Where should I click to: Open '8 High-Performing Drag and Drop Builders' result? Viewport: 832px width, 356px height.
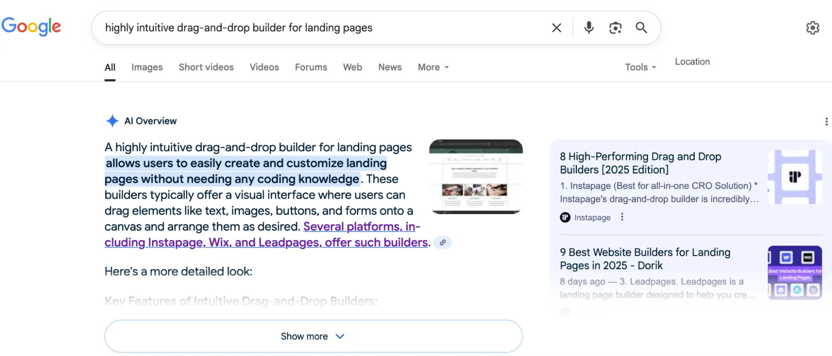click(641, 163)
